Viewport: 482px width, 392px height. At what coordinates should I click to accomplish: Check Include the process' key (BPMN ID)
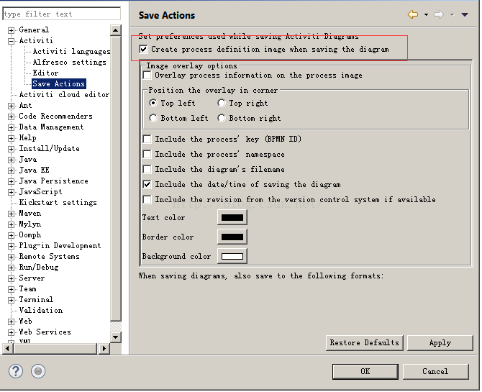[147, 139]
